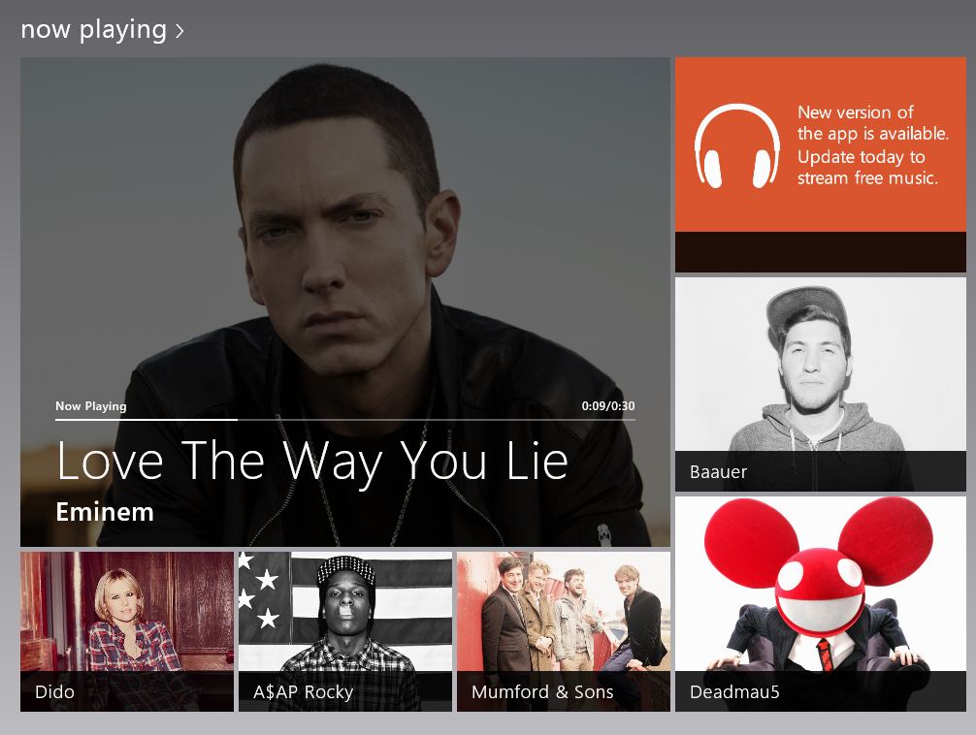Open the A$AP Rocky flag photo
This screenshot has height=735, width=976.
345,611
